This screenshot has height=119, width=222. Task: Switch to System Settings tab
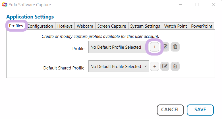(145, 26)
